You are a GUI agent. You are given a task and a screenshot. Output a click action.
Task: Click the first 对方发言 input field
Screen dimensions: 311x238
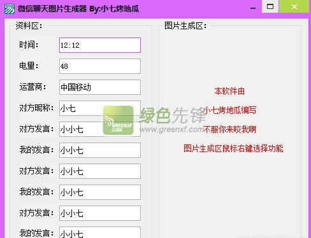100,129
